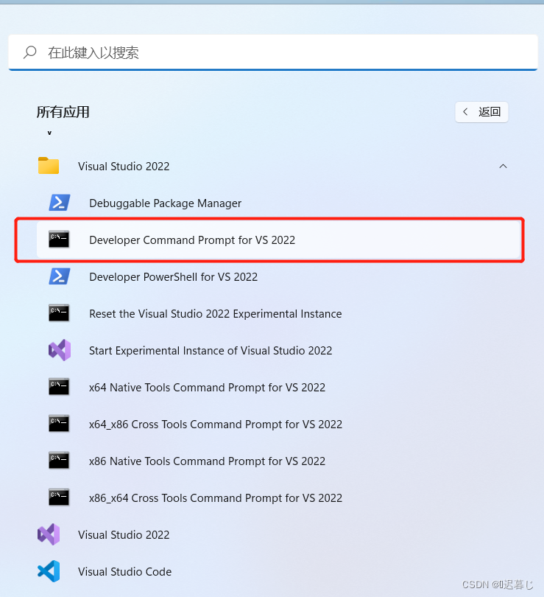Click x86_x64 Cross Tools console icon
Viewport: 544px width, 597px height.
click(59, 497)
